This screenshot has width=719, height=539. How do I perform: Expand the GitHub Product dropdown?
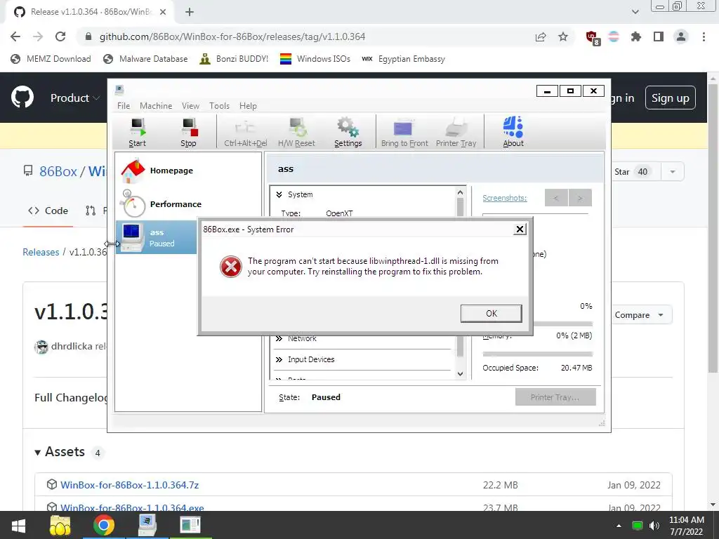pyautogui.click(x=74, y=98)
